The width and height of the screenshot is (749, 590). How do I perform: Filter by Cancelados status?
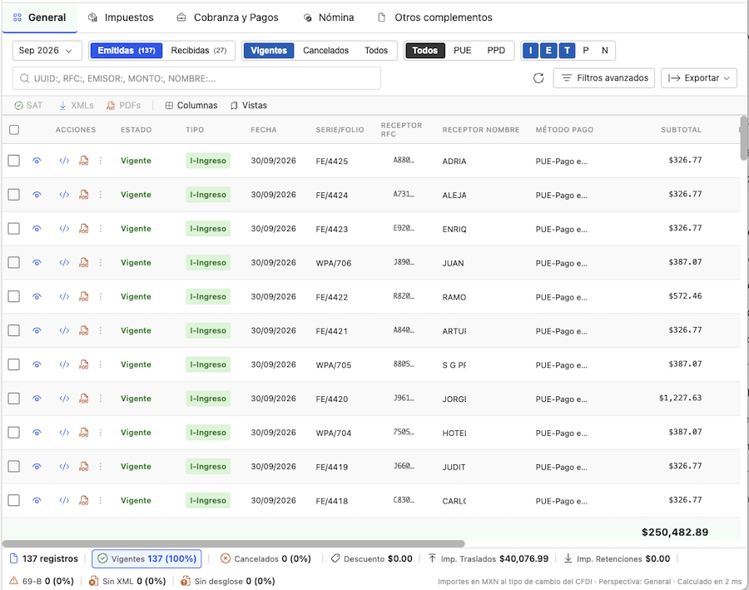tap(325, 51)
